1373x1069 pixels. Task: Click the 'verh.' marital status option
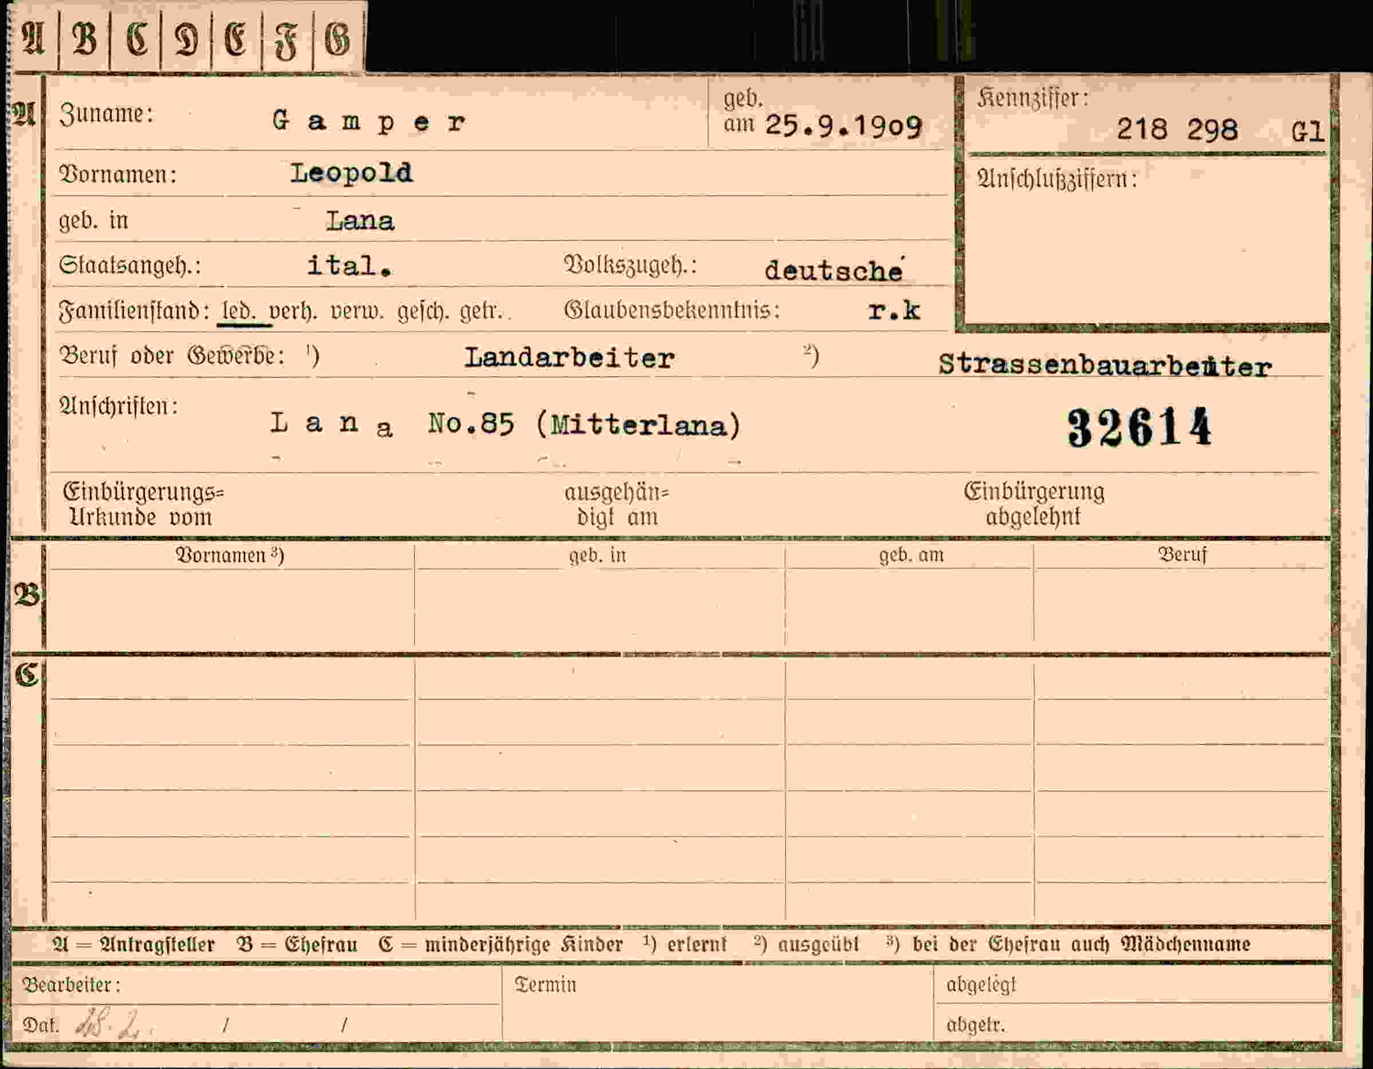pyautogui.click(x=293, y=311)
